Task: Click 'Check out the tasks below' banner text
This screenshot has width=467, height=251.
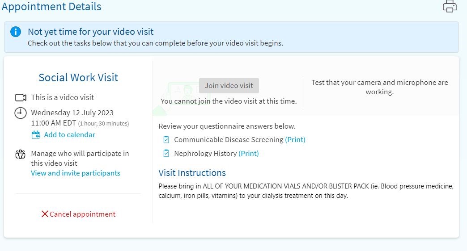Action: [x=155, y=43]
